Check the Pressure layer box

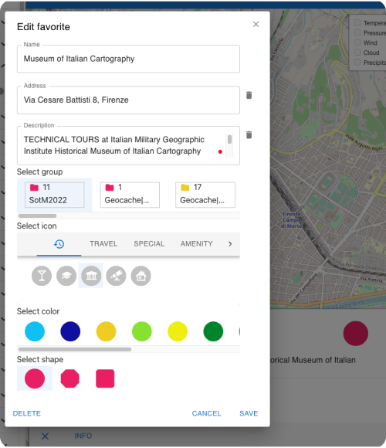357,32
